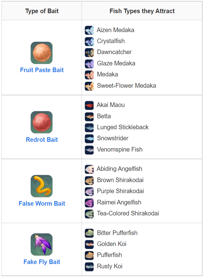Screen dimensions: 205x279
Task: Select the Fish Types they Attract header
Action: tap(142, 11)
